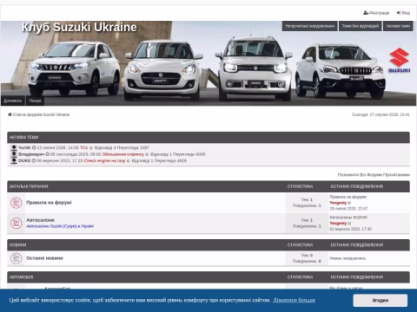Click go-to-post icon after Збільшення кліренсу
The height and width of the screenshot is (312, 417).
click(147, 154)
